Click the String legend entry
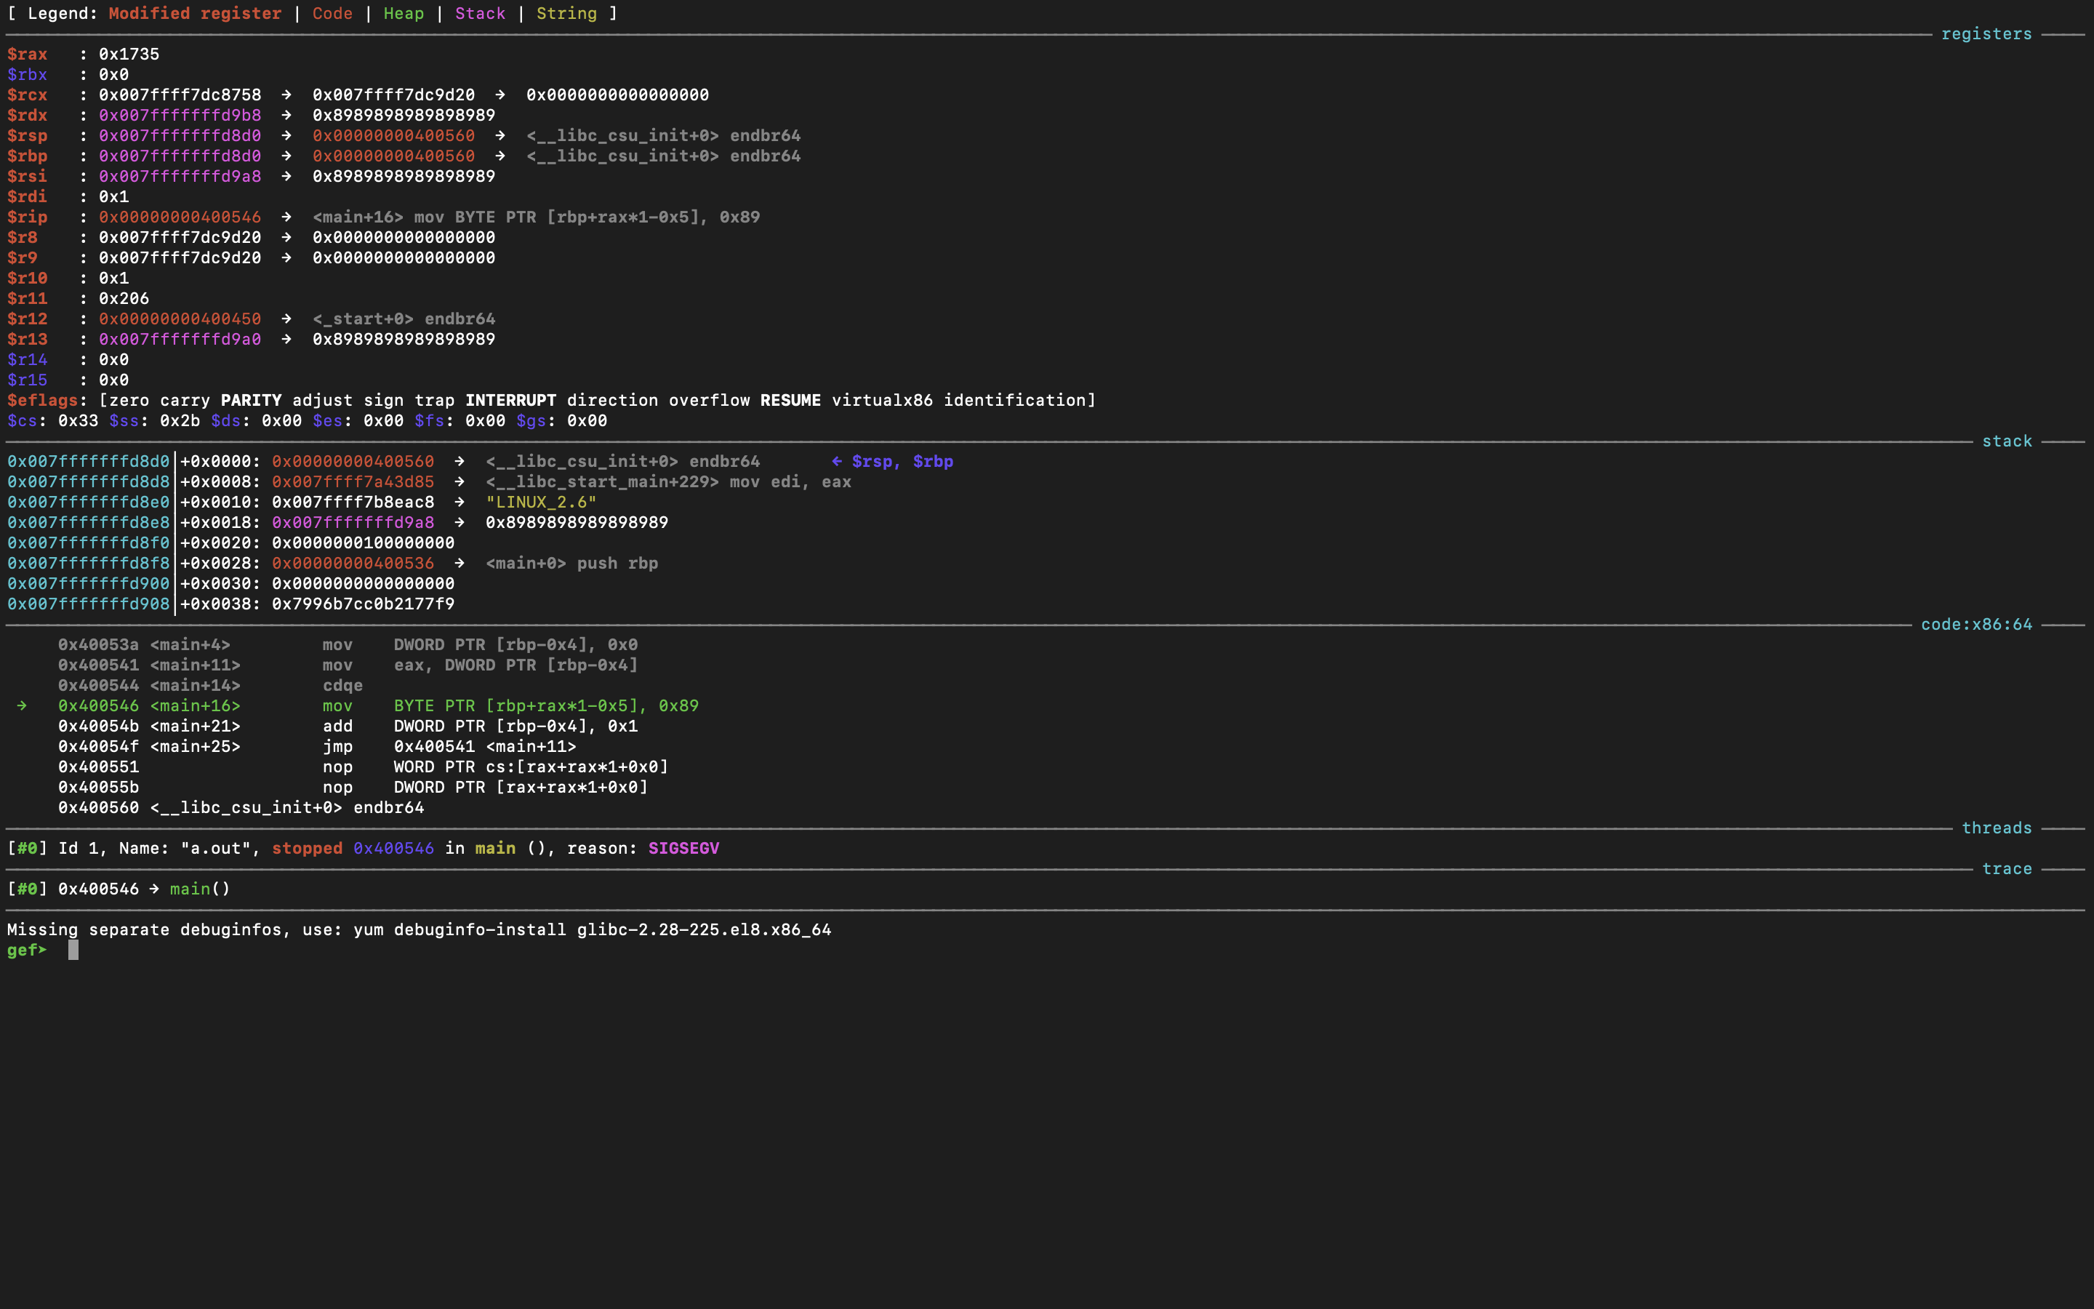The image size is (2094, 1309). 567,13
